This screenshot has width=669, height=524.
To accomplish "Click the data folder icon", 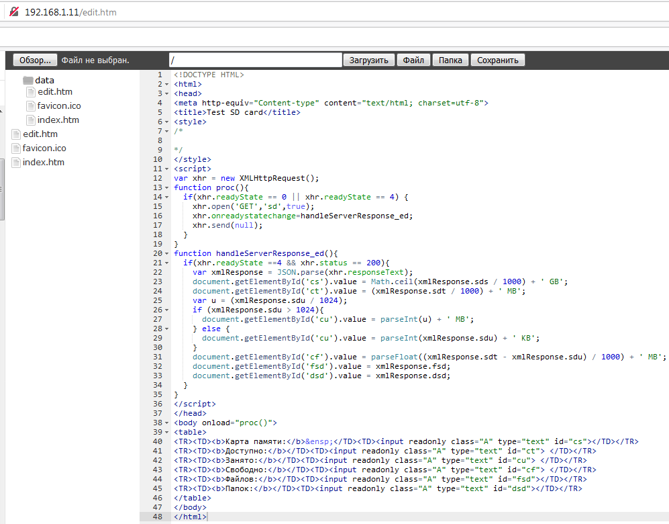I will point(28,80).
